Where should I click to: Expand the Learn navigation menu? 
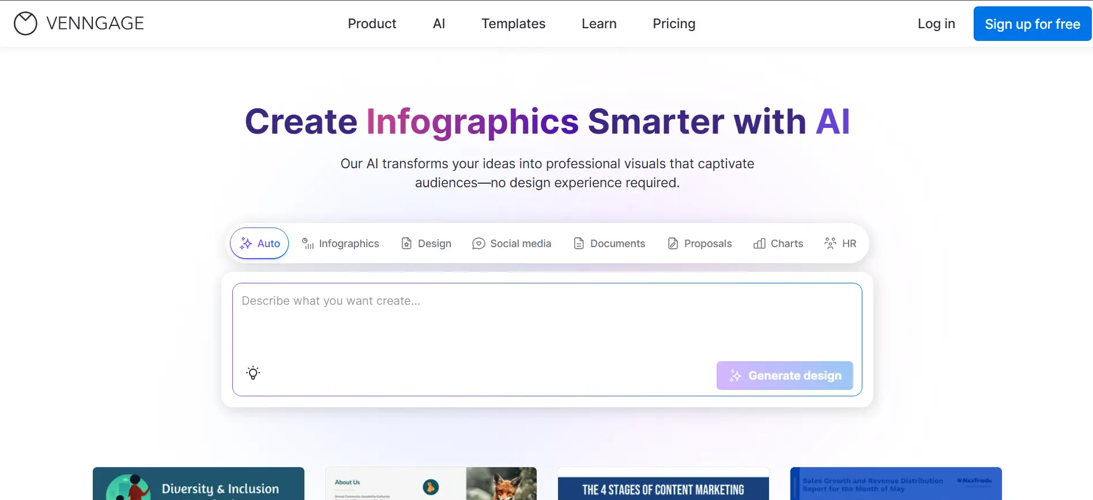(x=599, y=24)
